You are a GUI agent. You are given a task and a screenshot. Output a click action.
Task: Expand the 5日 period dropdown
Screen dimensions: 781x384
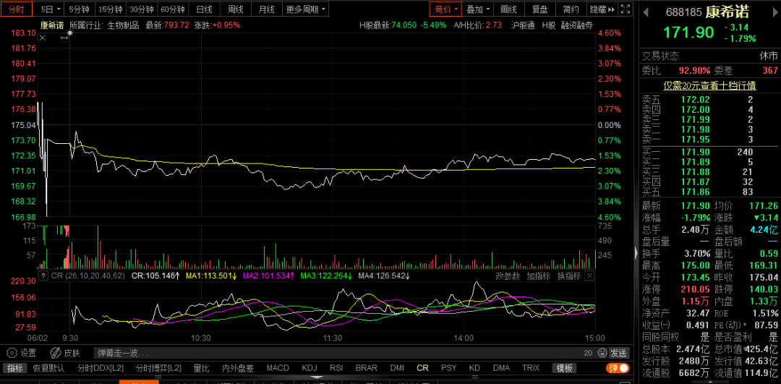click(x=50, y=9)
